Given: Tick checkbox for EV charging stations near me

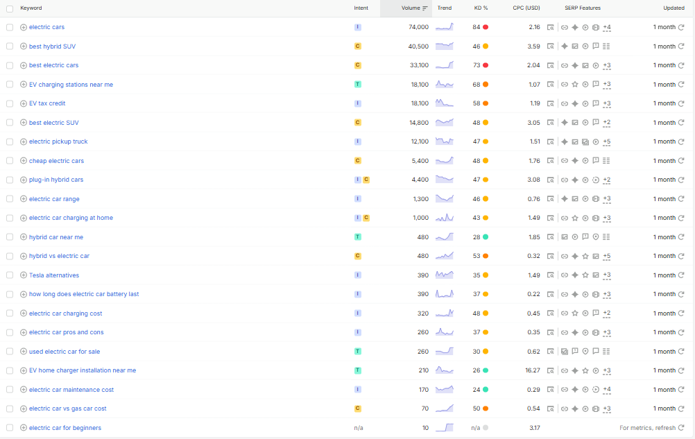Looking at the screenshot, I should [10, 84].
